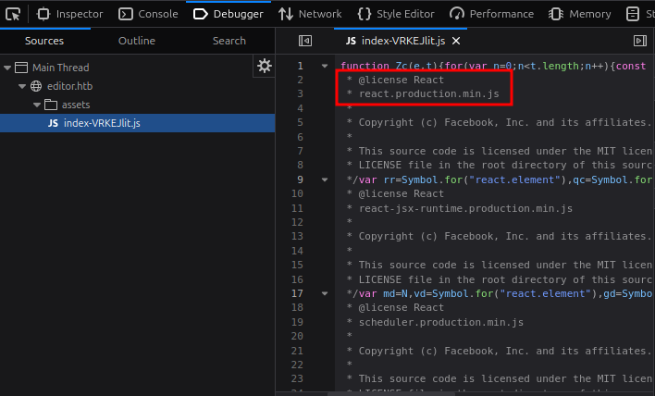Viewport: 655px width, 396px height.
Task: Switch to the Console tab
Action: [148, 14]
